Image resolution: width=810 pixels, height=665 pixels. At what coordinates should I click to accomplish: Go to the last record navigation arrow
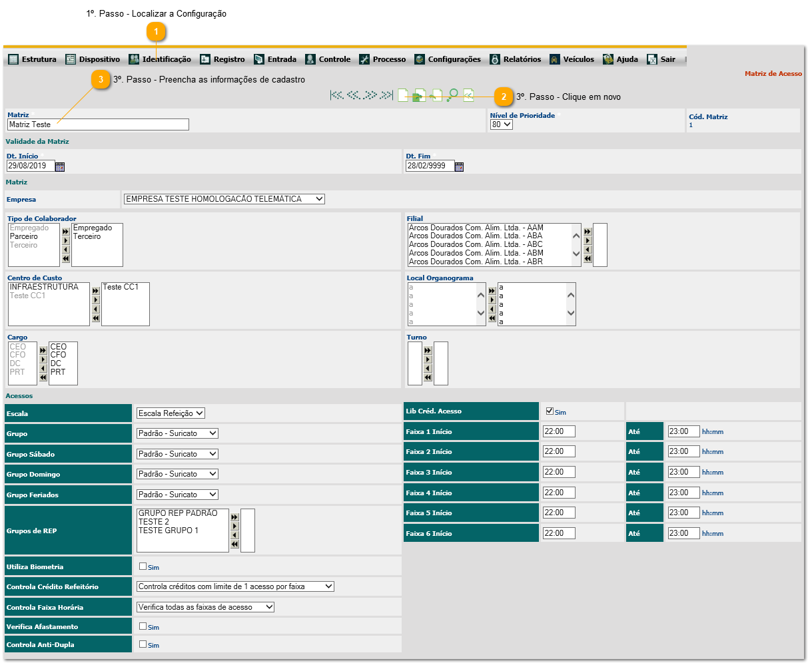point(386,96)
